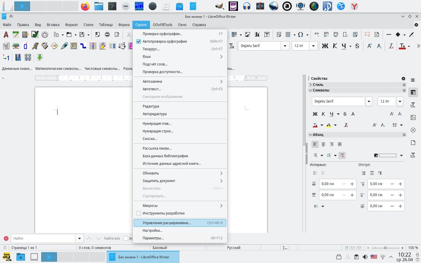Click Денежные знаки toolbar button
This screenshot has width=421, height=263.
(x=17, y=68)
